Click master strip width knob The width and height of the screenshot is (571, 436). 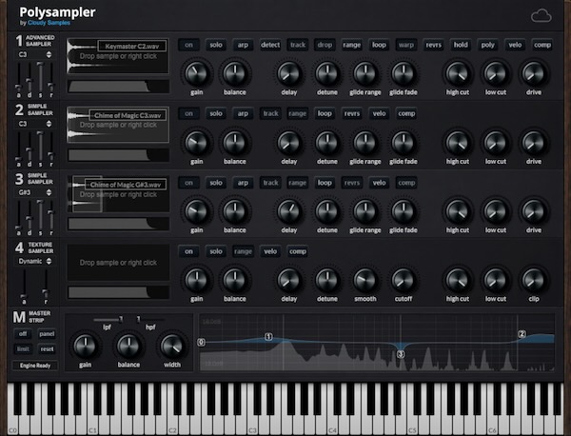pyautogui.click(x=172, y=346)
